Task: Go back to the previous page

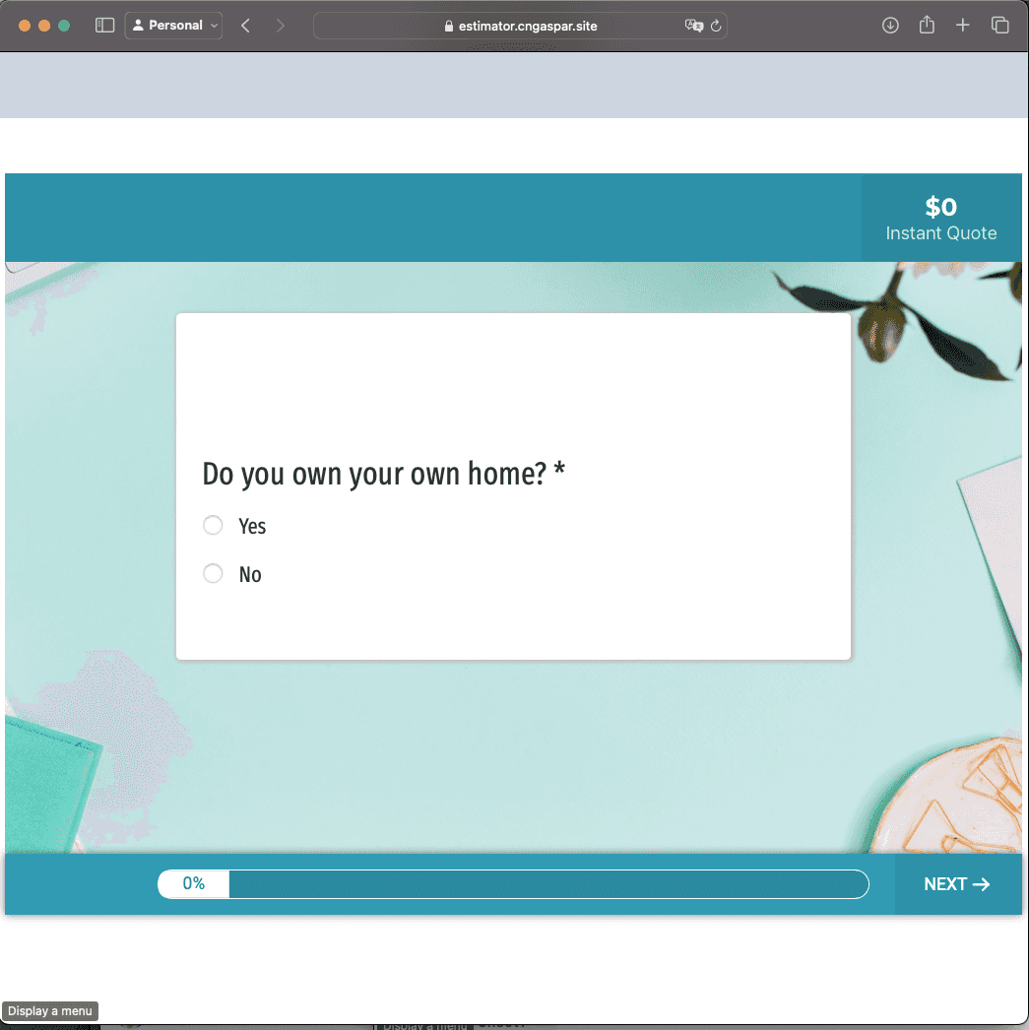Action: tap(245, 26)
